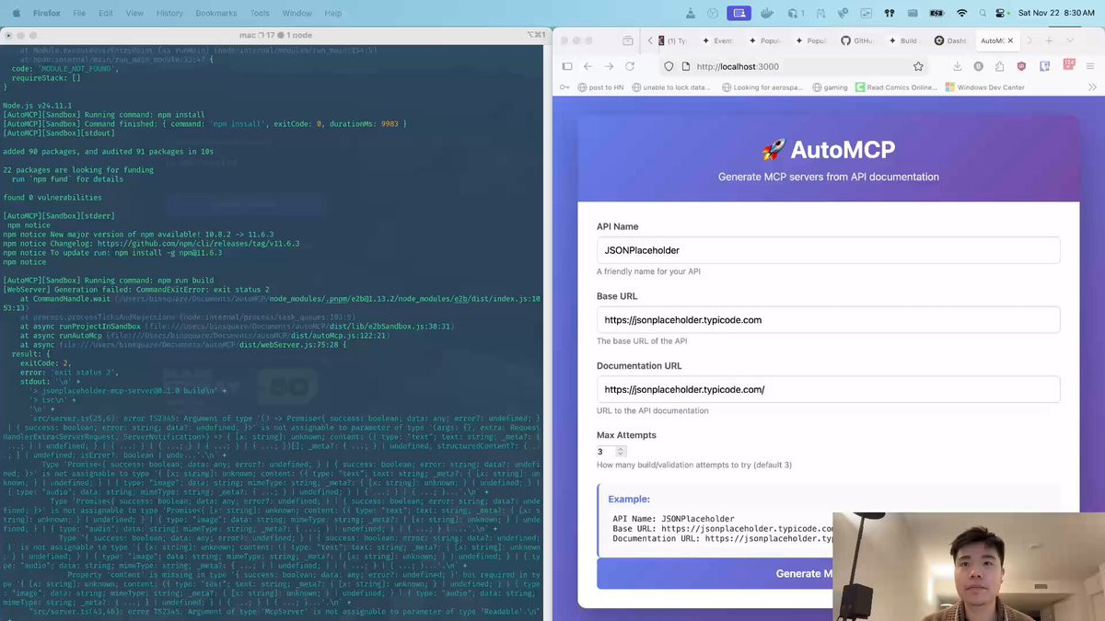
Task: Open Spotlight search in menu bar
Action: 983,13
